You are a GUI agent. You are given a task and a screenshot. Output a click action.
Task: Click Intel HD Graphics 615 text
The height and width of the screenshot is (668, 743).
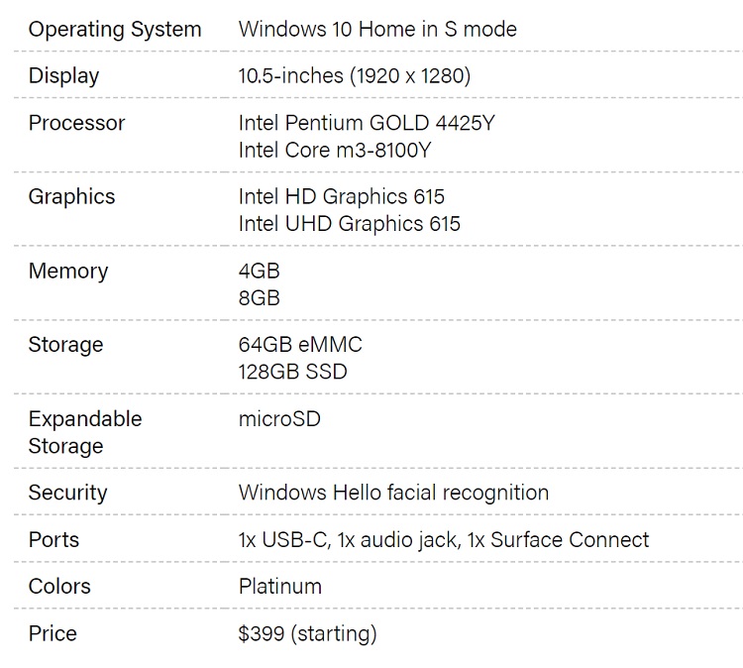point(341,197)
